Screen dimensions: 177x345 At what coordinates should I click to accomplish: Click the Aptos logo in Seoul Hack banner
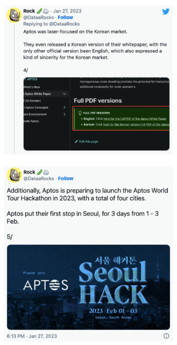click(46, 285)
